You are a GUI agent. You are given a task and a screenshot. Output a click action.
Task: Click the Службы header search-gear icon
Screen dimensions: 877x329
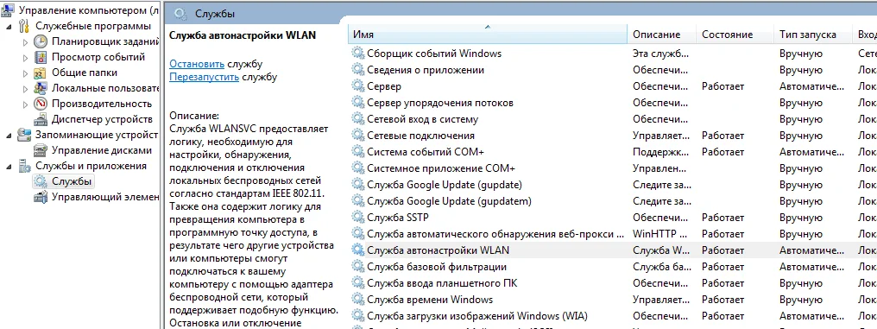click(x=180, y=15)
